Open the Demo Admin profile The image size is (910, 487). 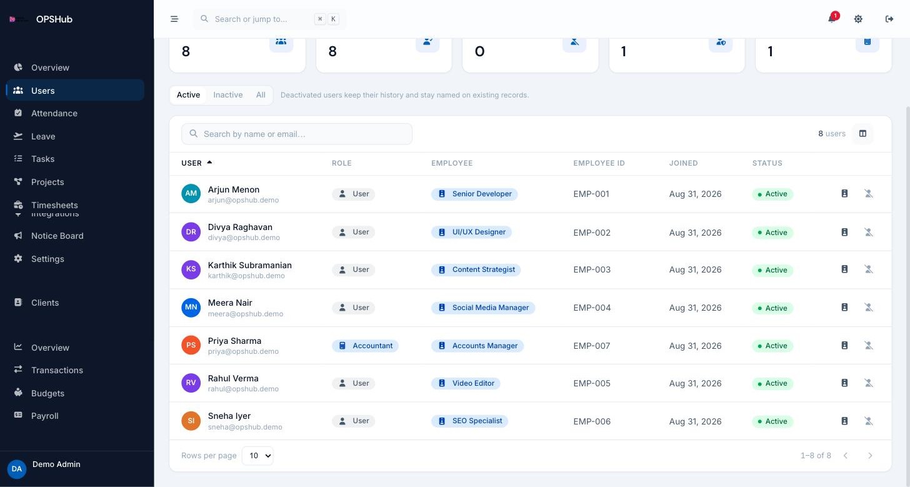[x=76, y=468]
